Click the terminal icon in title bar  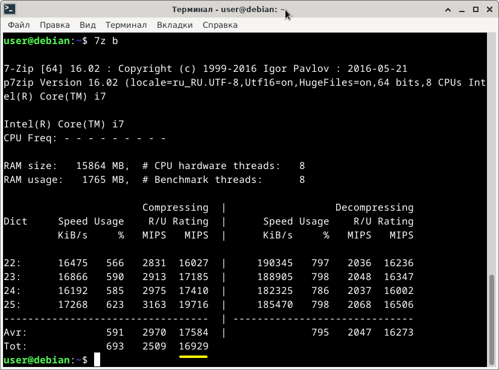[x=10, y=9]
